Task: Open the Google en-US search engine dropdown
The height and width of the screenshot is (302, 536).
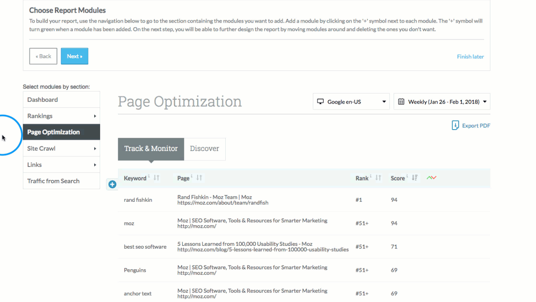Action: [x=351, y=102]
